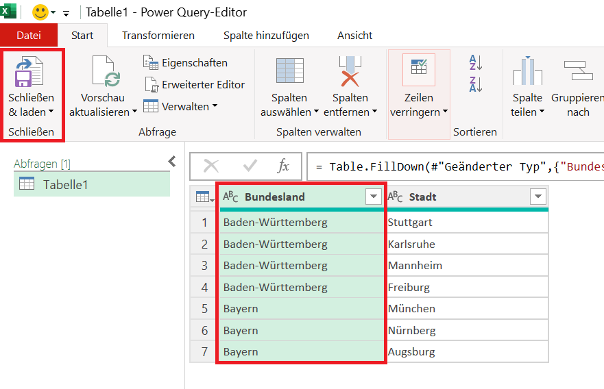Select the Tabelle1 query in the list
Viewport: 604px width, 389px height.
coord(65,184)
